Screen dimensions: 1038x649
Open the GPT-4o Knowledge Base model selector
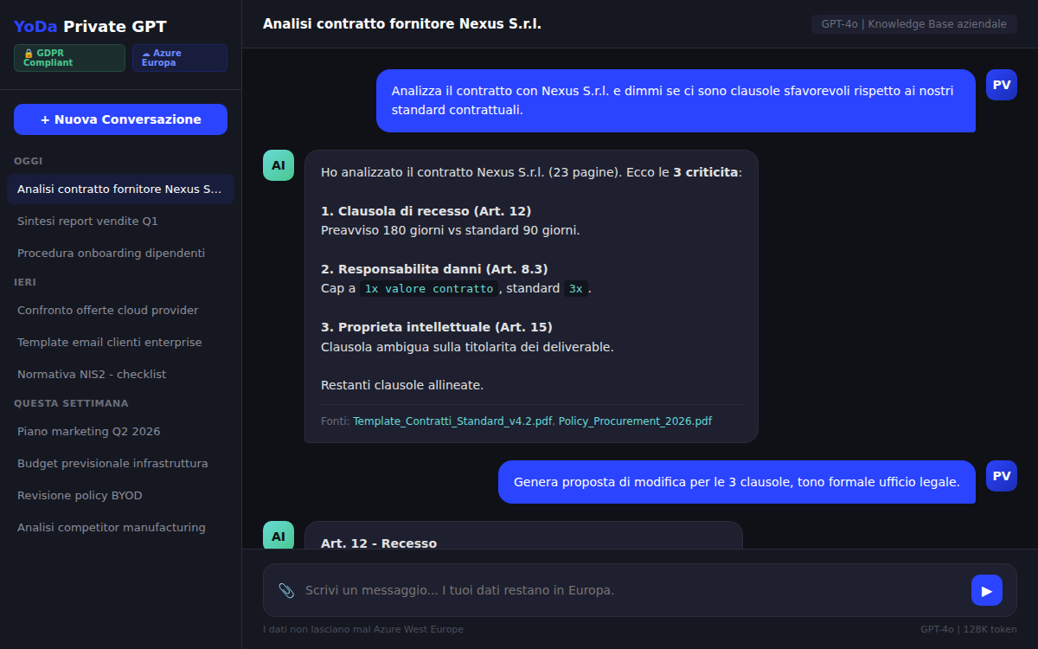pos(913,24)
